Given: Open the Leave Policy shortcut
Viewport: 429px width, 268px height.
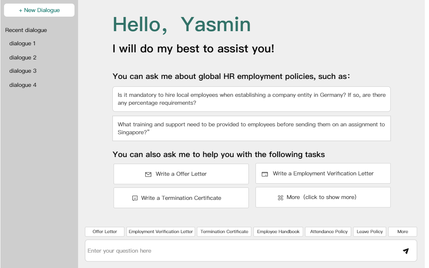Looking at the screenshot, I should (x=369, y=232).
